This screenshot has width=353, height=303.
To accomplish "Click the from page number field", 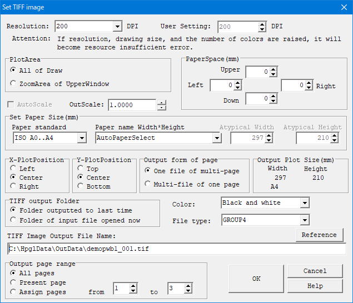I will tap(122, 289).
